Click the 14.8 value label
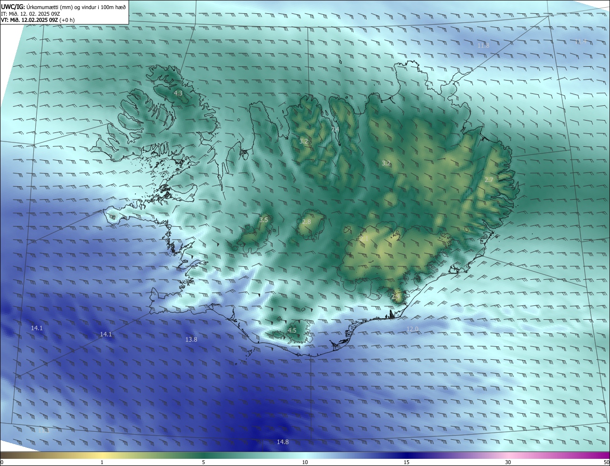The width and height of the screenshot is (610, 466). click(283, 442)
